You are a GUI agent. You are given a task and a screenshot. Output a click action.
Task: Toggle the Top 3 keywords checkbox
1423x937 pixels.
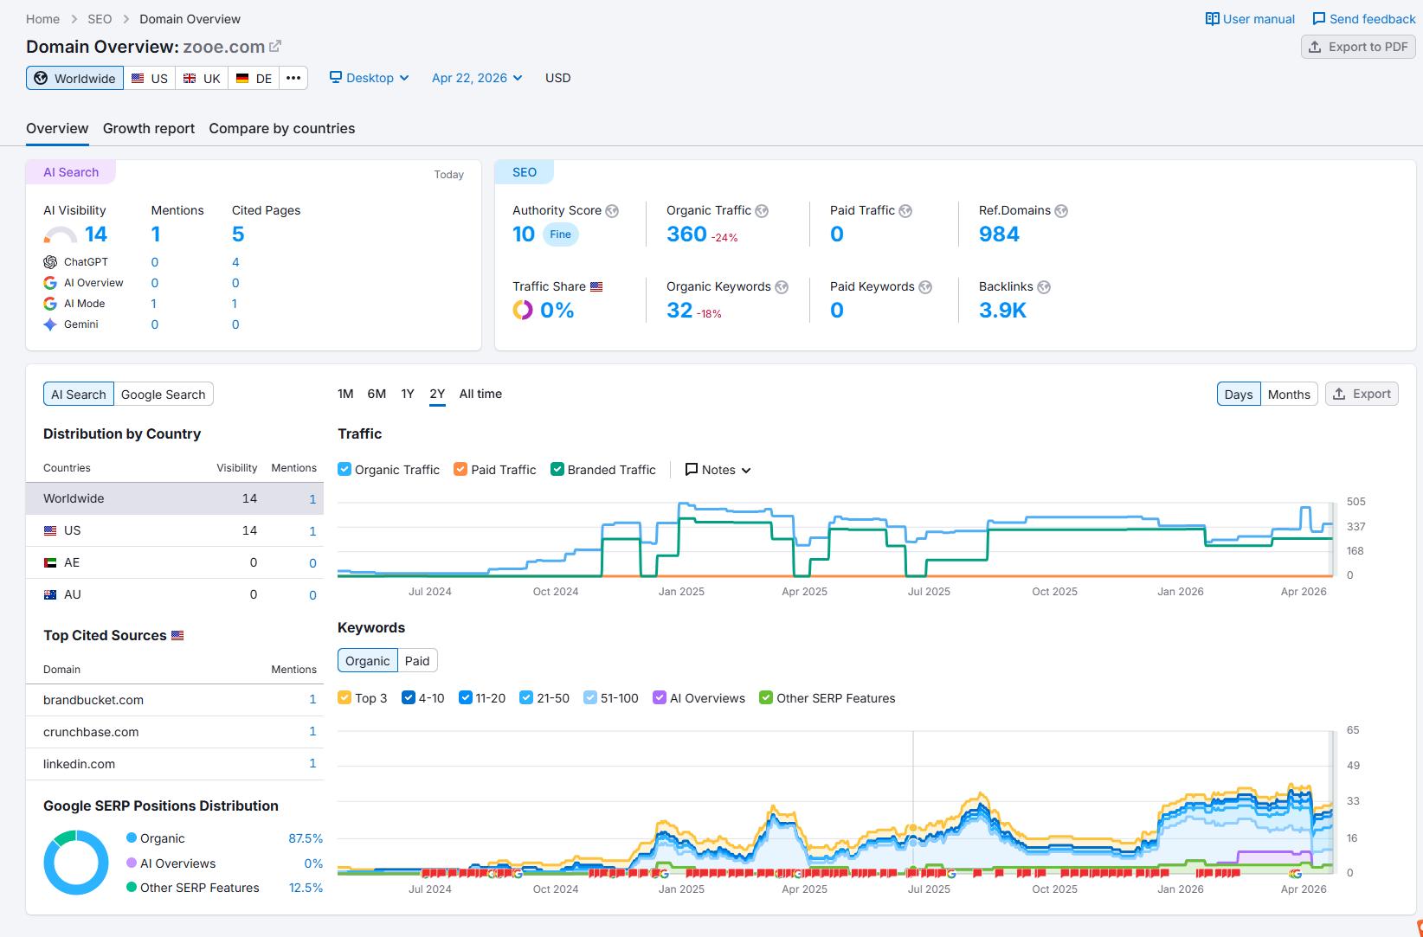344,697
